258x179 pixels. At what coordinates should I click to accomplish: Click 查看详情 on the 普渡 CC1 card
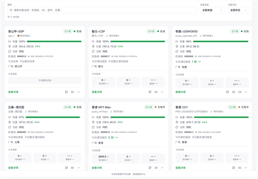click(x=180, y=168)
